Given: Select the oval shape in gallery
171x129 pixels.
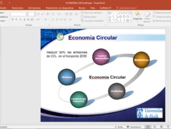Looking at the screenshot, I should (124, 13).
